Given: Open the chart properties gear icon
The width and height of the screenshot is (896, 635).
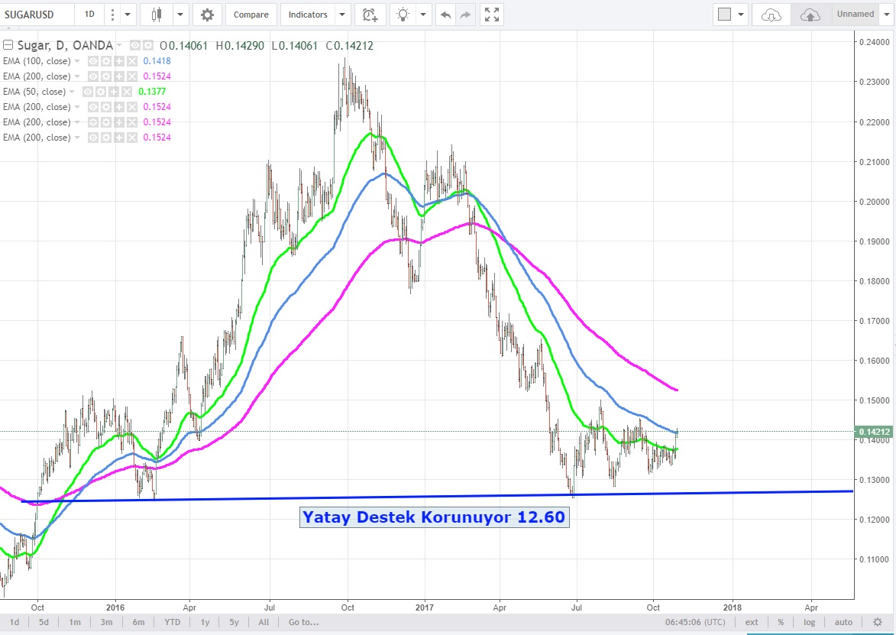Looking at the screenshot, I should coord(207,15).
